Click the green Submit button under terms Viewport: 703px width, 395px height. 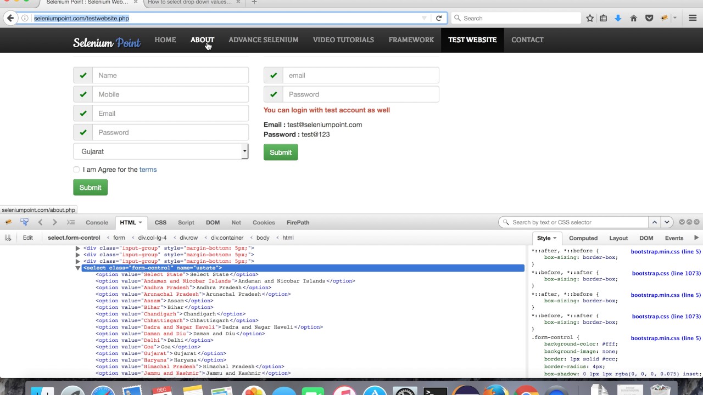tap(90, 188)
